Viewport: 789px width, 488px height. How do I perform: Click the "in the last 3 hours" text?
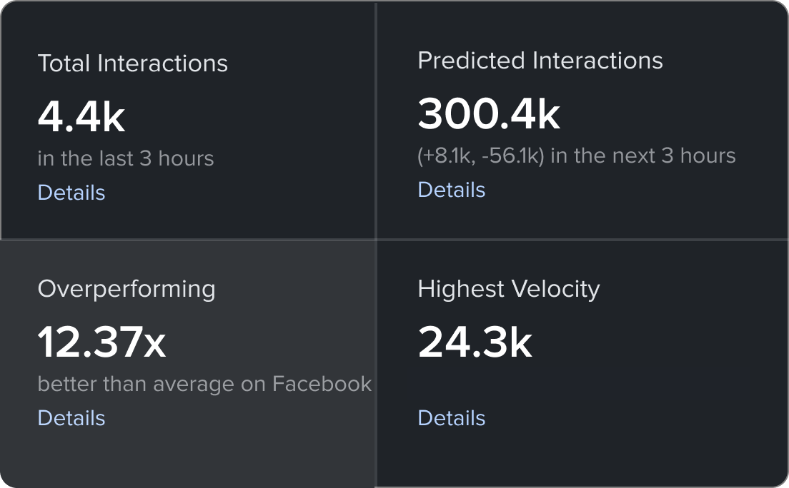(x=125, y=158)
